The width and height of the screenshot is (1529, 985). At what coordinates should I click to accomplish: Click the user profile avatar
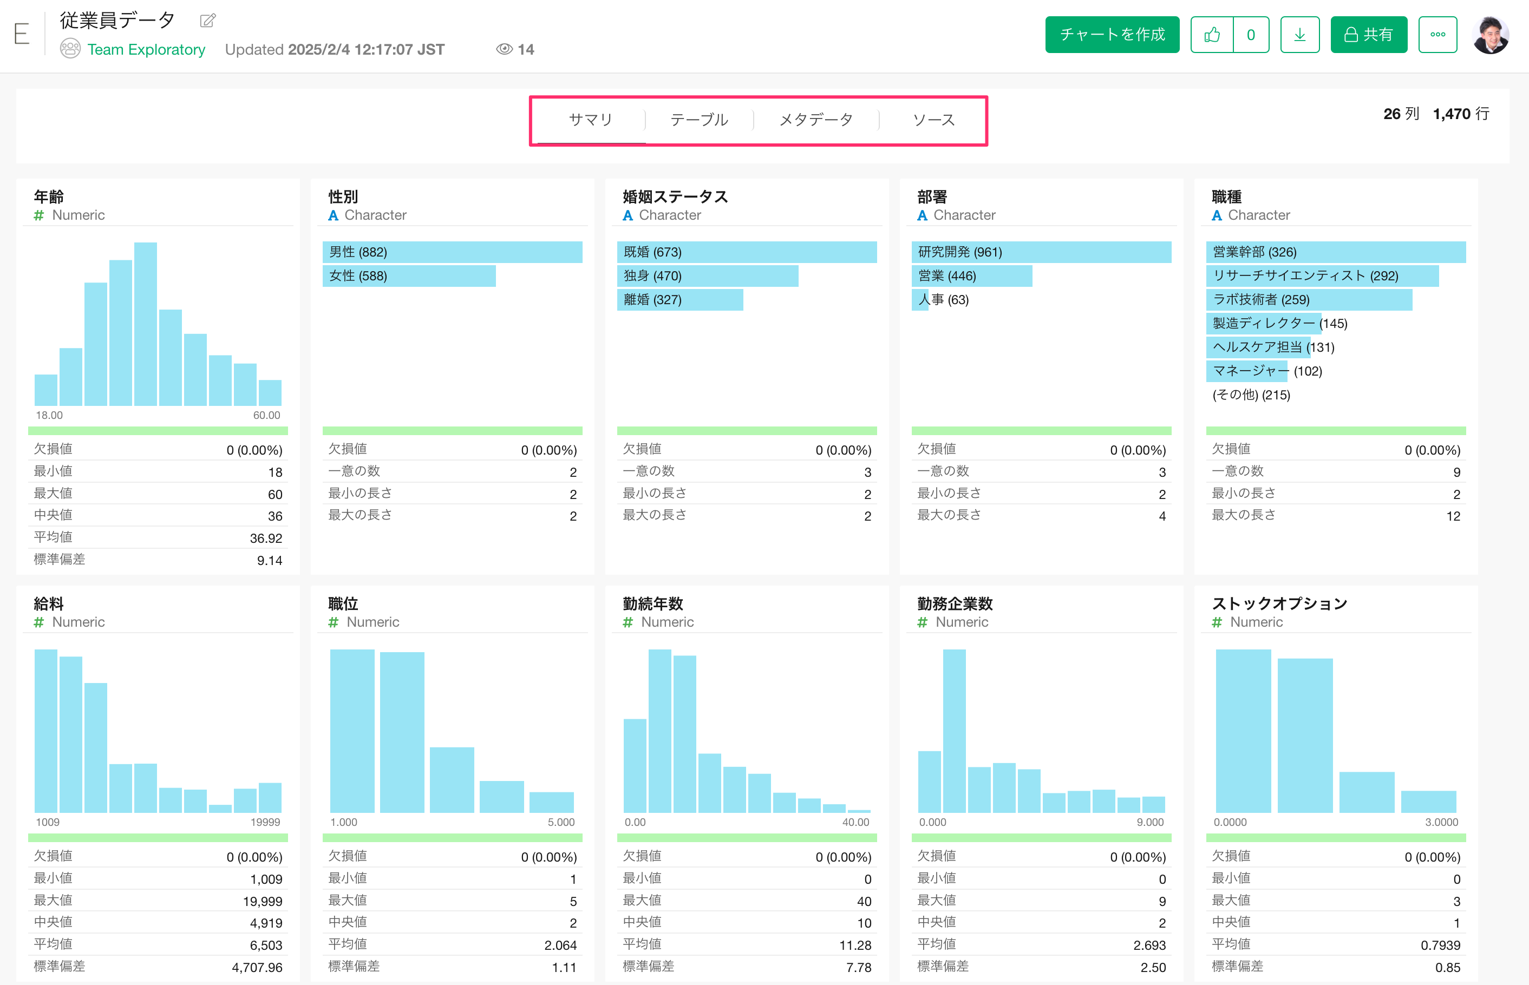1490,35
